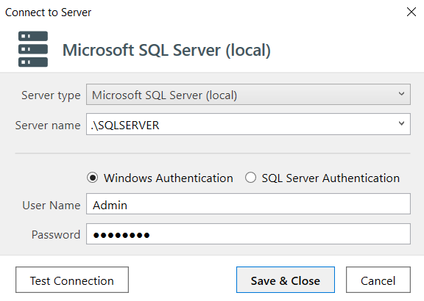The height and width of the screenshot is (301, 424).
Task: Click the Save & Close button
Action: (286, 280)
